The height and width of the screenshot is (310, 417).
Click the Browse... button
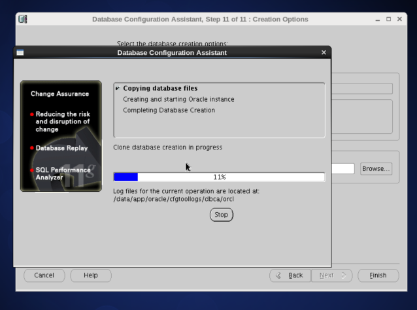tap(376, 169)
